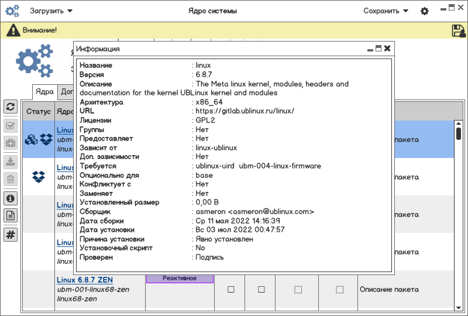Viewport: 468px width, 316px height.
Task: Click the Реактивное tag button
Action: pyautogui.click(x=180, y=279)
